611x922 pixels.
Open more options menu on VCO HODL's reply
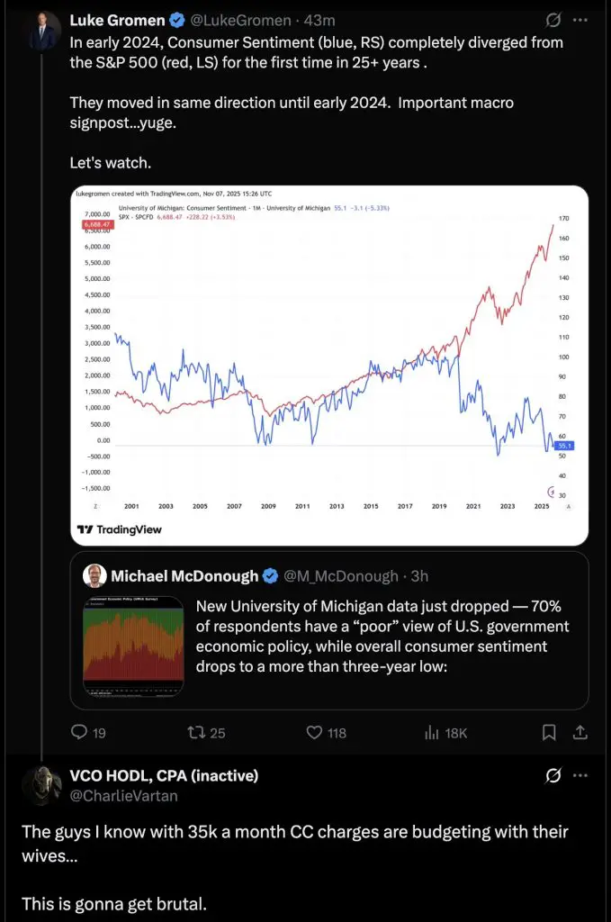[582, 775]
